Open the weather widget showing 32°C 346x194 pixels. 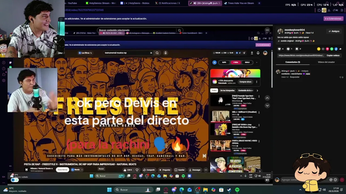[15, 190]
